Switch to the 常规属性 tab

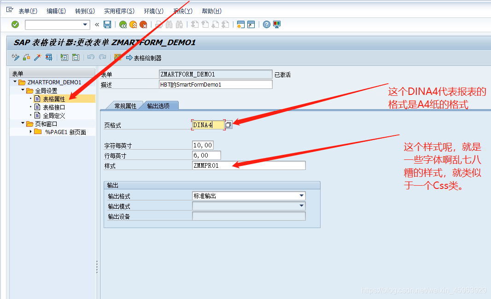pos(125,106)
